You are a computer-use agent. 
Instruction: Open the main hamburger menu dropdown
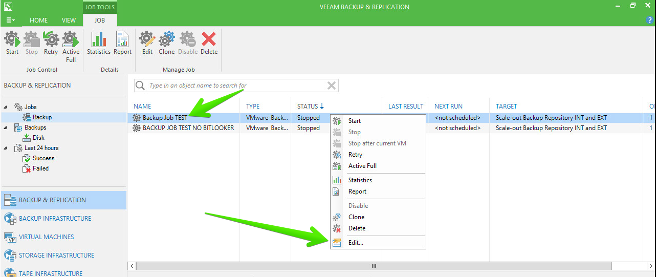[10, 20]
